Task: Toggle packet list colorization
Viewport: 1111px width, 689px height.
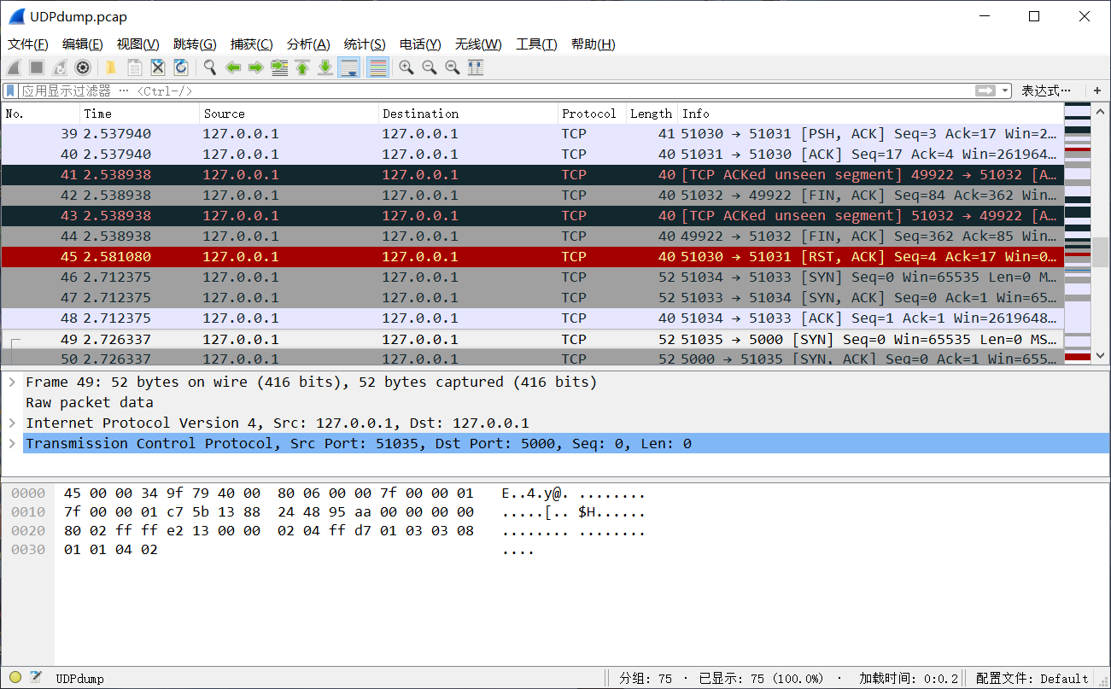Action: point(377,67)
